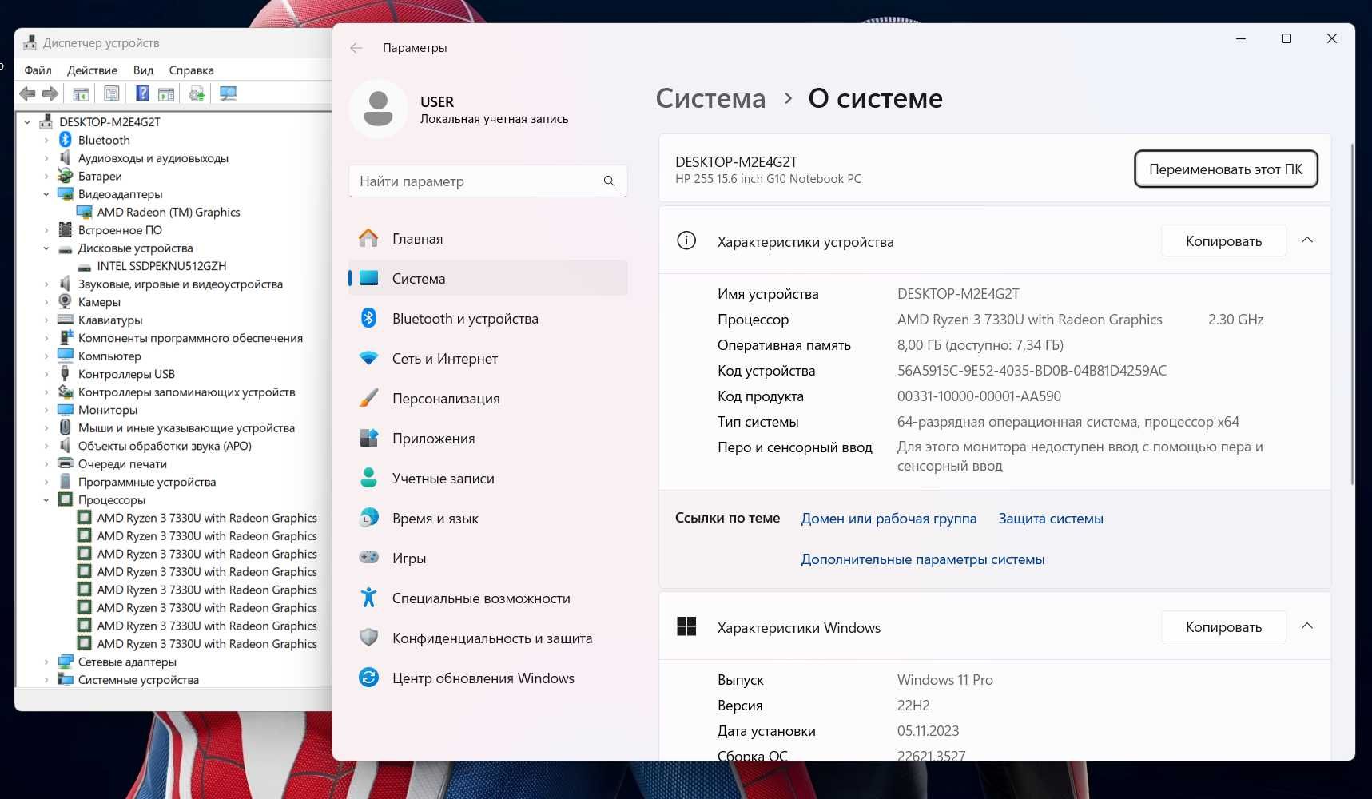Click Переименовать этот ПК button
Image resolution: width=1372 pixels, height=799 pixels.
pyautogui.click(x=1226, y=169)
